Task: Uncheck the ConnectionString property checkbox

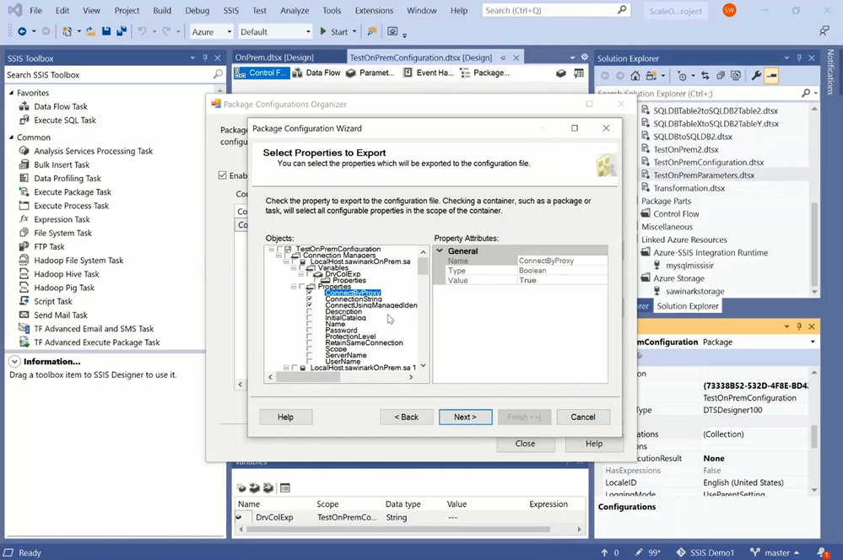Action: point(309,299)
